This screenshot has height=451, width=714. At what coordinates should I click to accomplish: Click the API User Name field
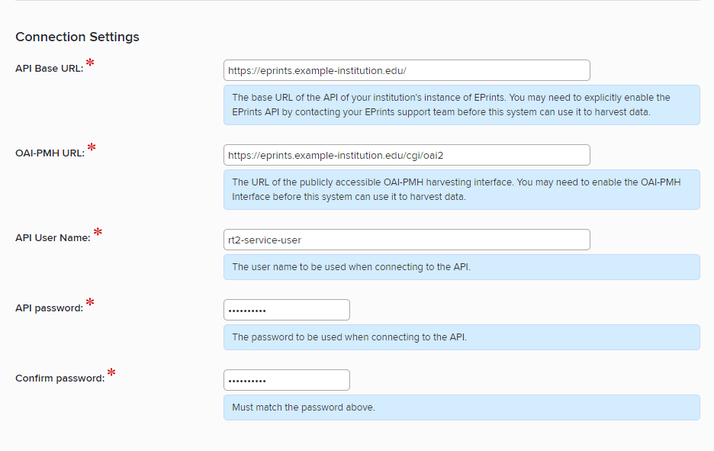(x=407, y=240)
